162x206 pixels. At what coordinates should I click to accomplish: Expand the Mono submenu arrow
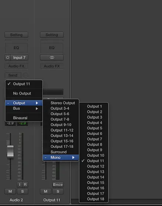click(73, 157)
